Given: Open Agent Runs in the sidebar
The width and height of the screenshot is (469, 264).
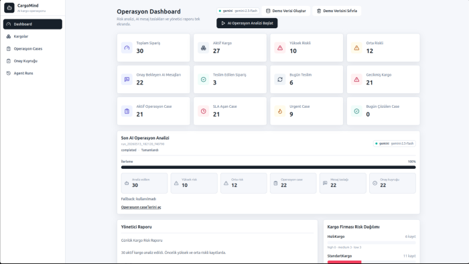Looking at the screenshot, I should (33, 73).
